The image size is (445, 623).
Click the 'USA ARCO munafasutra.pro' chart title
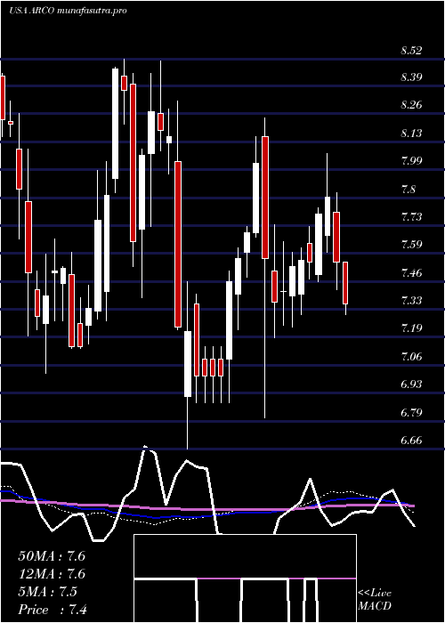(68, 11)
